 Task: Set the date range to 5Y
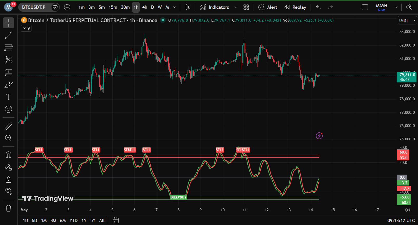pos(93,220)
